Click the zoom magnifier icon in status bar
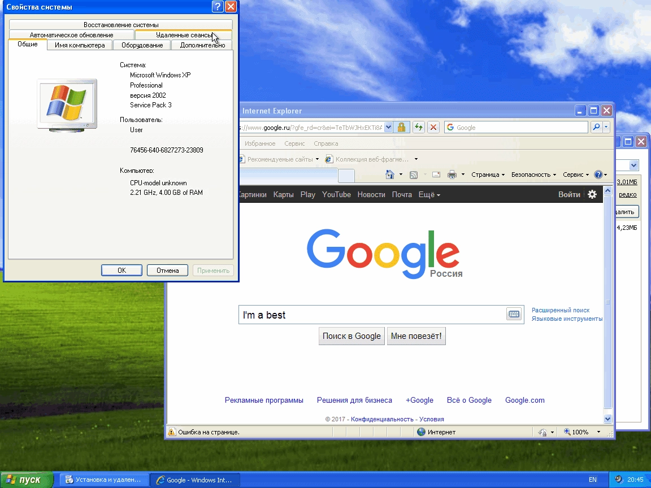The height and width of the screenshot is (488, 651). tap(567, 432)
